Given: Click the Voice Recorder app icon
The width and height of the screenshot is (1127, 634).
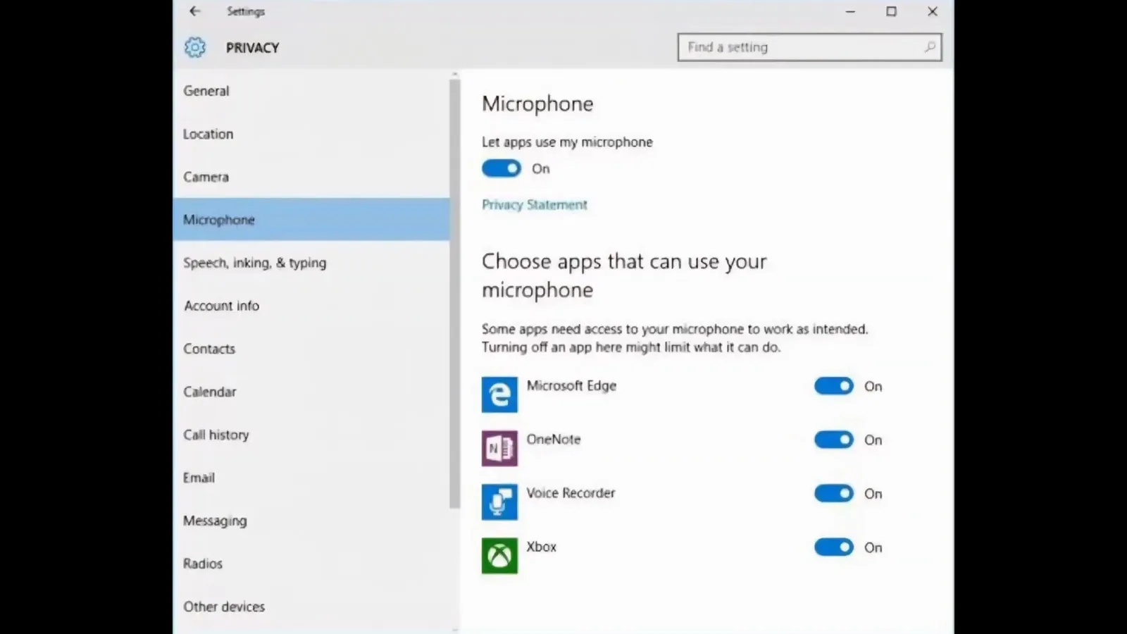Looking at the screenshot, I should click(x=499, y=502).
